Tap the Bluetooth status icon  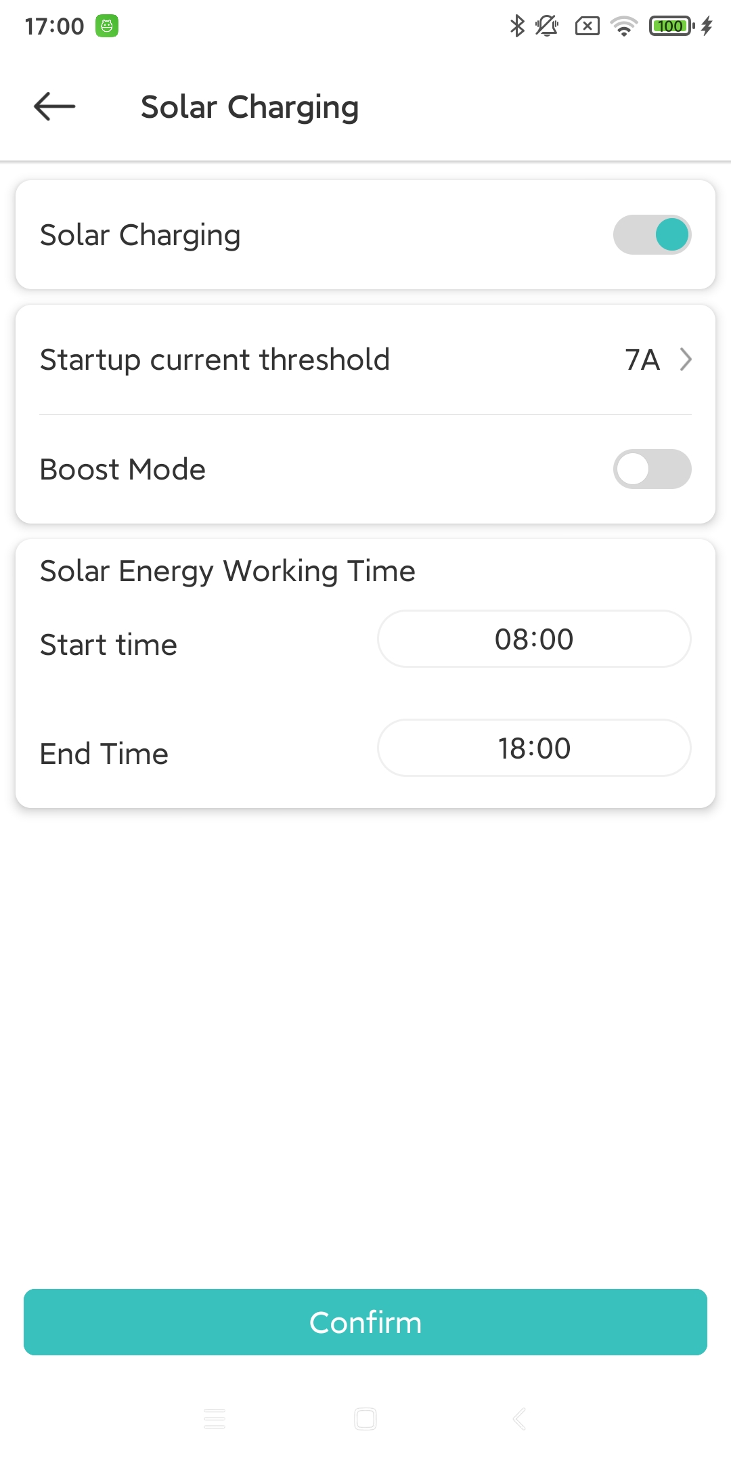tap(517, 26)
